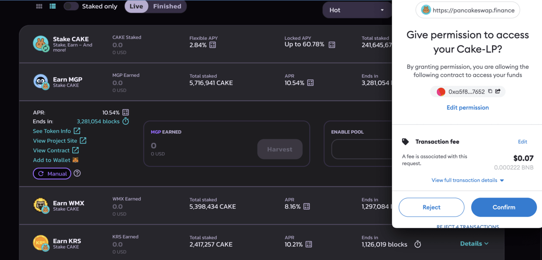Image resolution: width=542 pixels, height=260 pixels.
Task: Open Locked APY 60.78% calculator icon
Action: pyautogui.click(x=332, y=45)
